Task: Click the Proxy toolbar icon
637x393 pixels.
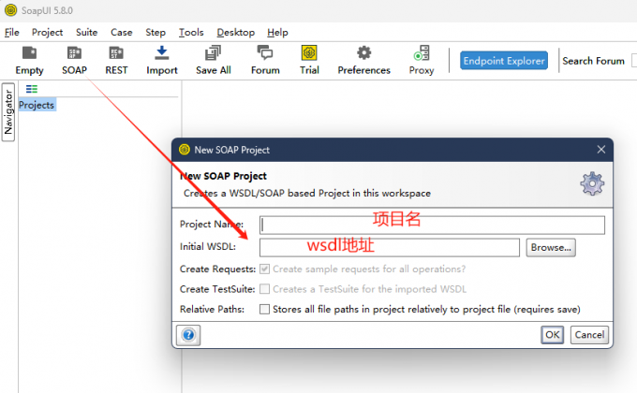Action: pos(422,61)
